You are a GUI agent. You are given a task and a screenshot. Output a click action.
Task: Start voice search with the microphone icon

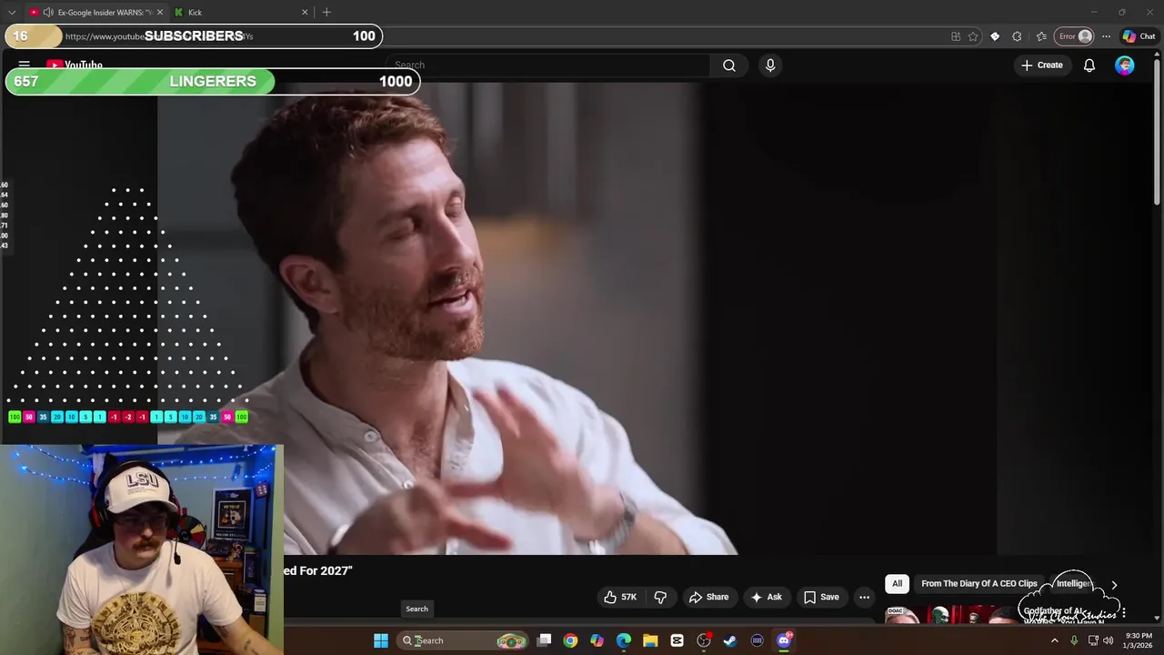770,65
